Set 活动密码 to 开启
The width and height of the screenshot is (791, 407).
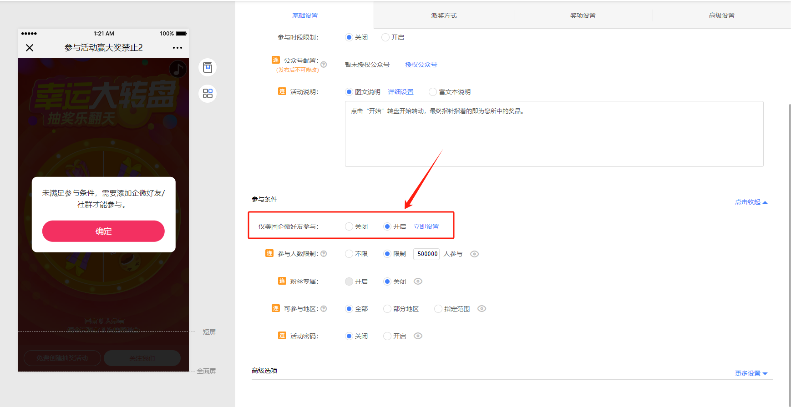tap(387, 336)
